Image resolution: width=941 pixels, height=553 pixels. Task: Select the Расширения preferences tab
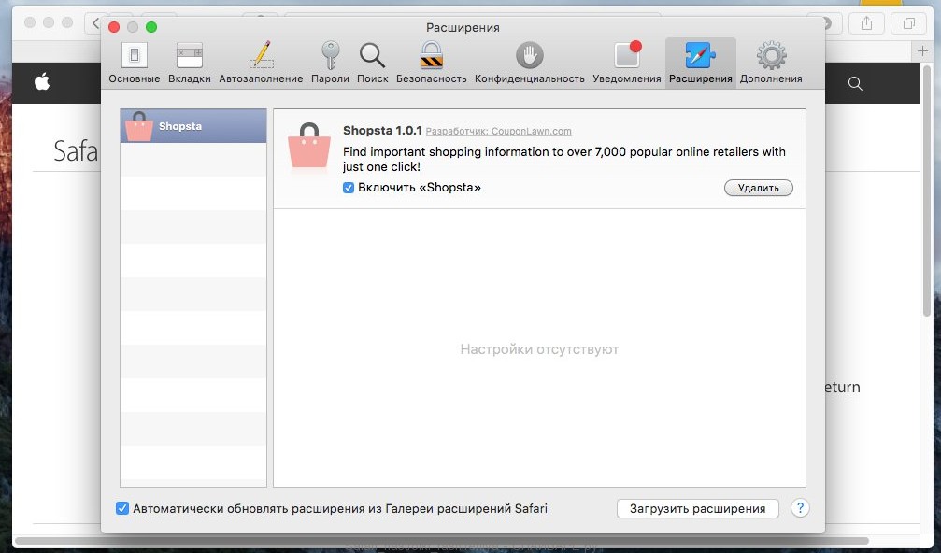click(x=700, y=63)
